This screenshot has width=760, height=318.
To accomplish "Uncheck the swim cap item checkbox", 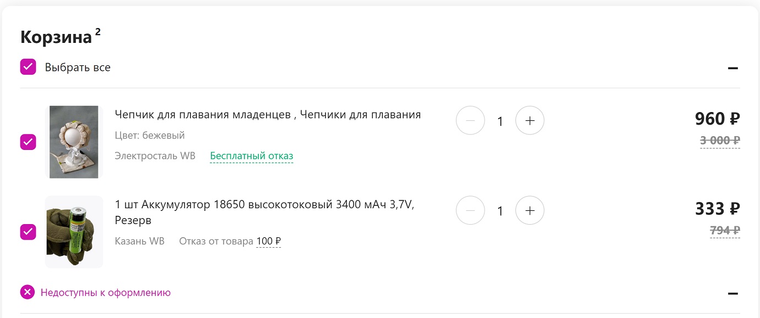I will (28, 142).
